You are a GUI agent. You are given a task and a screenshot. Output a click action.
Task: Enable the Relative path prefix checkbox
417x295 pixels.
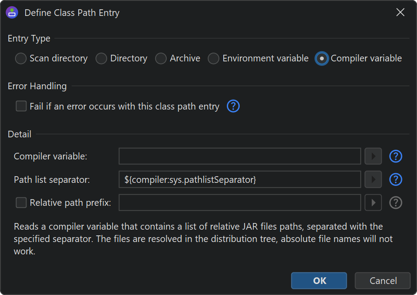(x=21, y=203)
